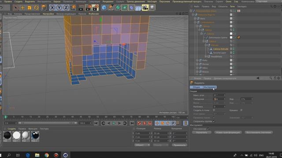Screen dimensions: 282x158
Task: Open Рендеринг menu in the menu bar
Action: (108, 1)
